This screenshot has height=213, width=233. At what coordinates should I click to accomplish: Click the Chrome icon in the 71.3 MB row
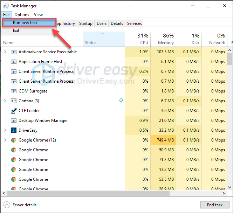14,160
